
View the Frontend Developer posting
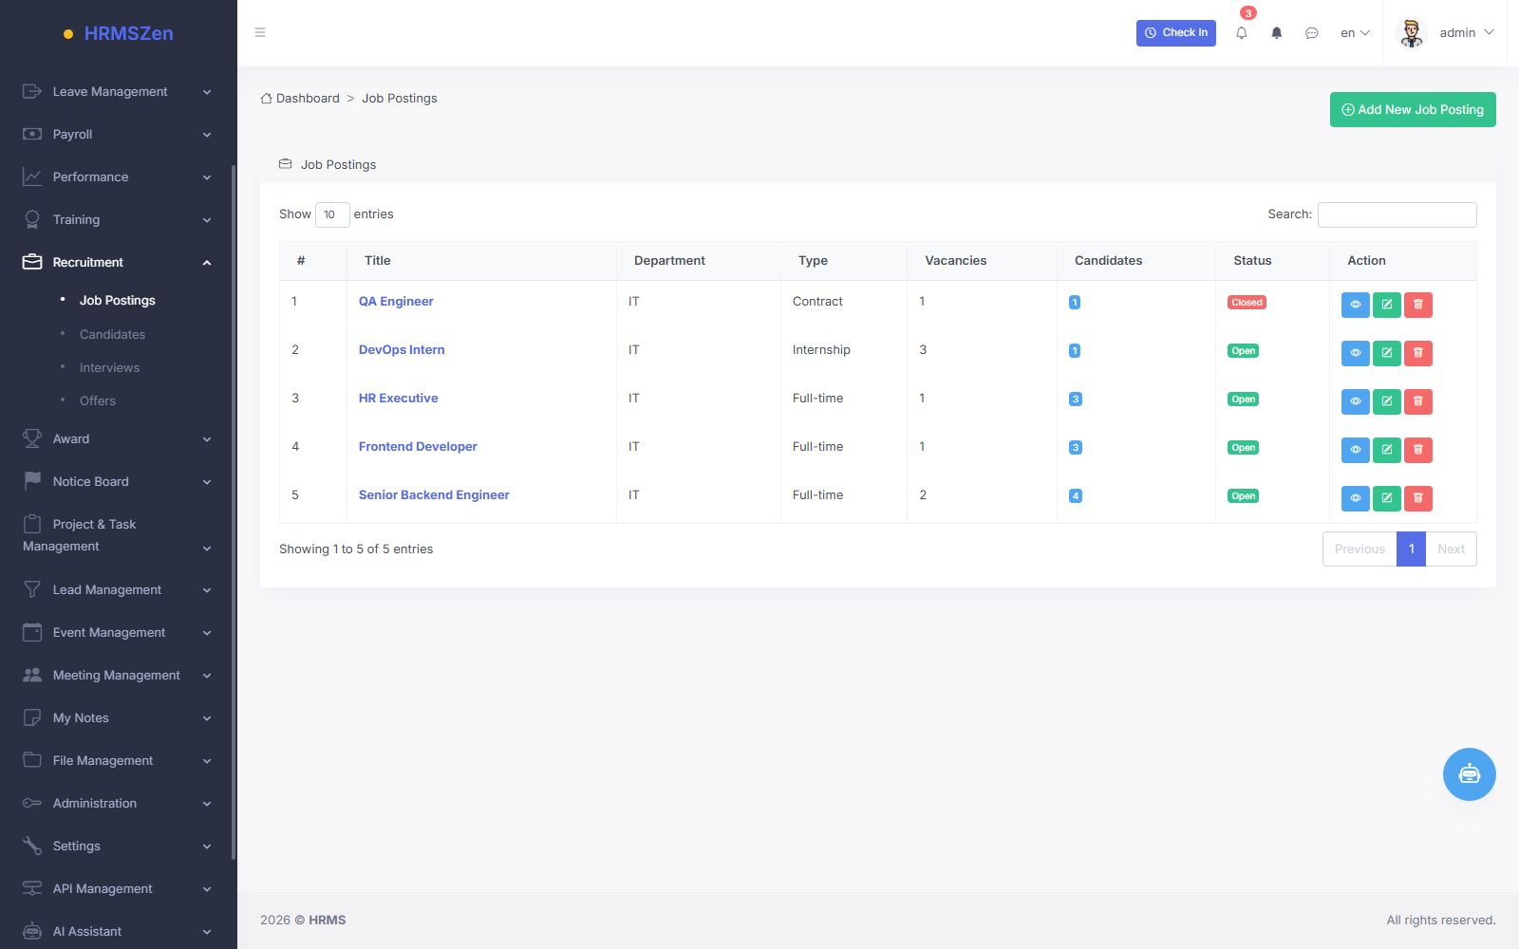[x=1356, y=450]
